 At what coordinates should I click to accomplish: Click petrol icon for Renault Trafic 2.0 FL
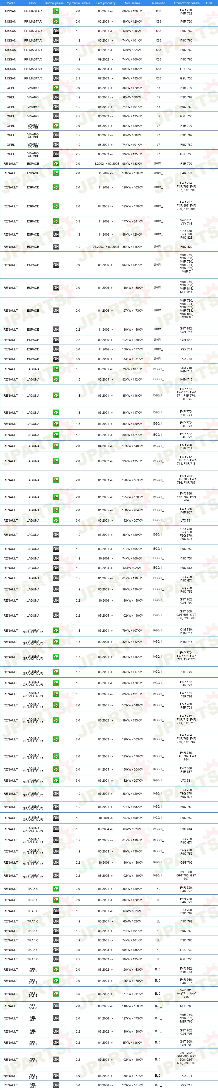56,889
